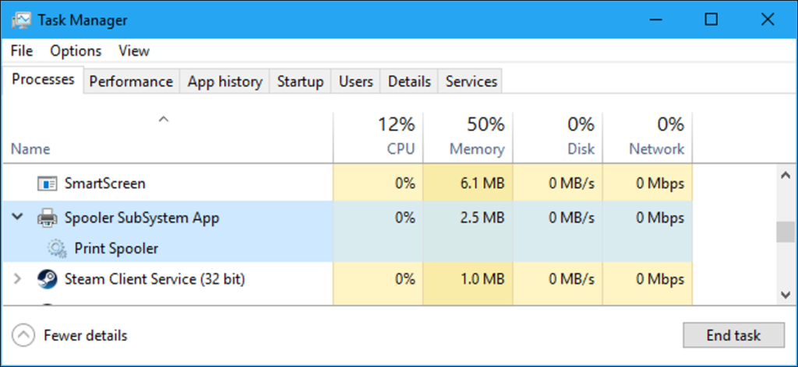
Task: Open the File menu
Action: point(22,51)
